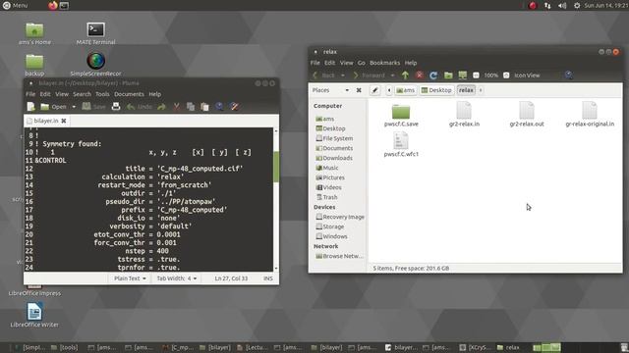Click the Open folder icon in Pluma
This screenshot has width=629, height=353.
44,107
